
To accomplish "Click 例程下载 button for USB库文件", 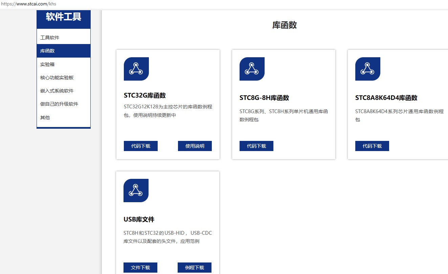I will coord(195,268).
